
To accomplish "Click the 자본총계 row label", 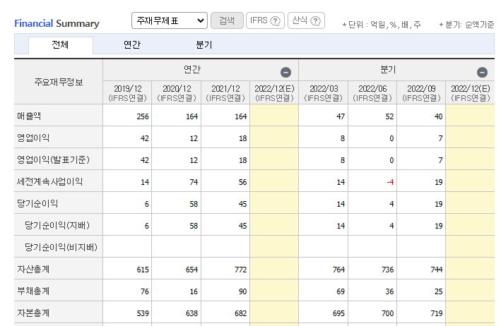I will tap(33, 313).
